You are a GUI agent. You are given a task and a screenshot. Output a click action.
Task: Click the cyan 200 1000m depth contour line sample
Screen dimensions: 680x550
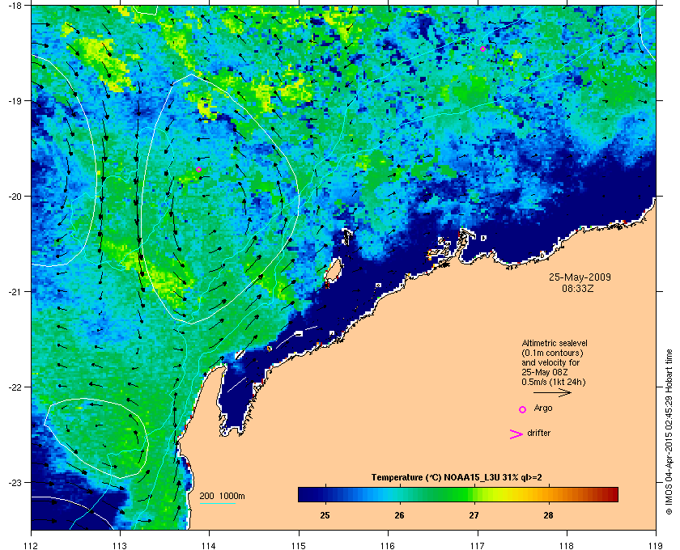[217, 504]
